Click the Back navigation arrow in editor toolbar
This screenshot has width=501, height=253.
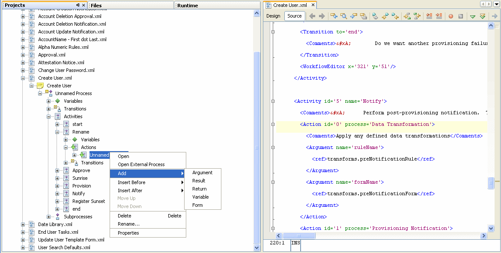coord(312,16)
